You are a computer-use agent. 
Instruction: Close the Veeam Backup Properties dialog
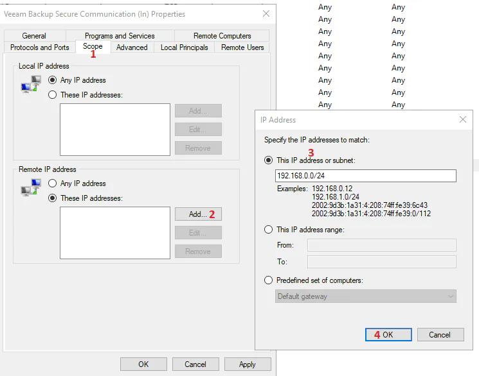coord(266,13)
